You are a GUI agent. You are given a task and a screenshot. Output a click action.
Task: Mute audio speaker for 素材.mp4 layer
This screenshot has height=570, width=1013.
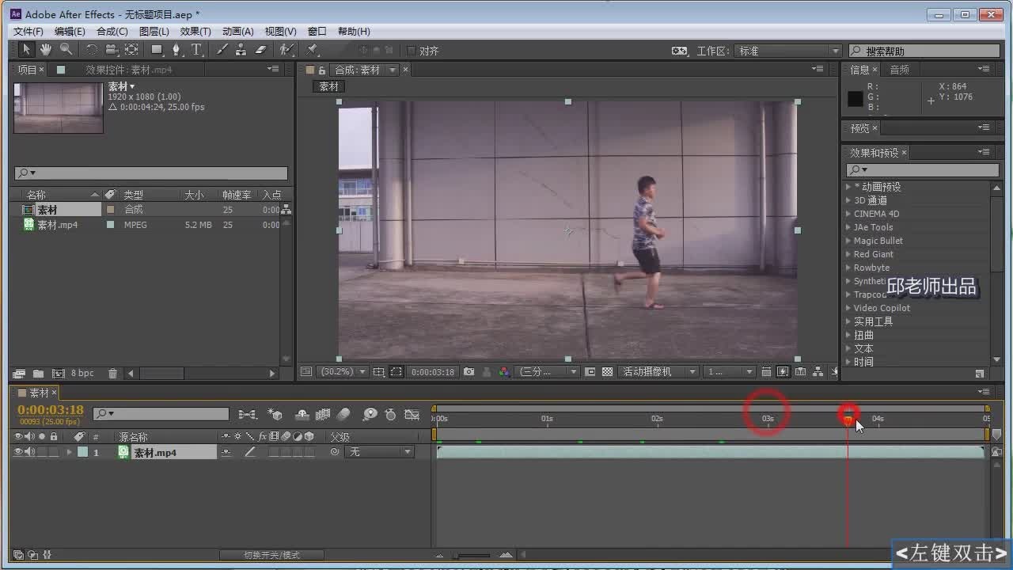(x=29, y=452)
